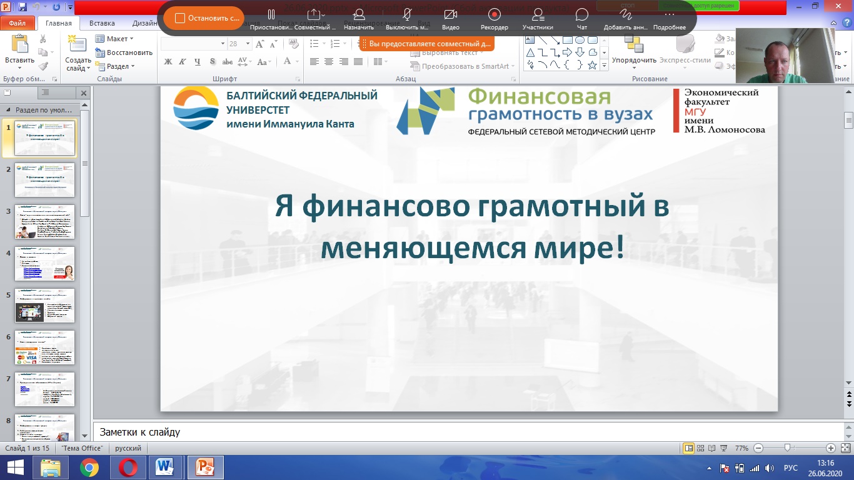Select the down arrow shape in gallery
Image resolution: width=854 pixels, height=480 pixels.
(580, 52)
